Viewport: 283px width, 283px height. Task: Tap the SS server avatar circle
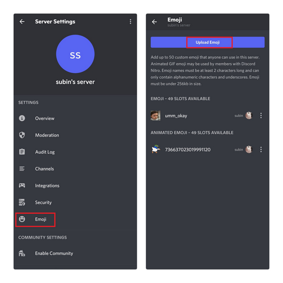point(75,54)
